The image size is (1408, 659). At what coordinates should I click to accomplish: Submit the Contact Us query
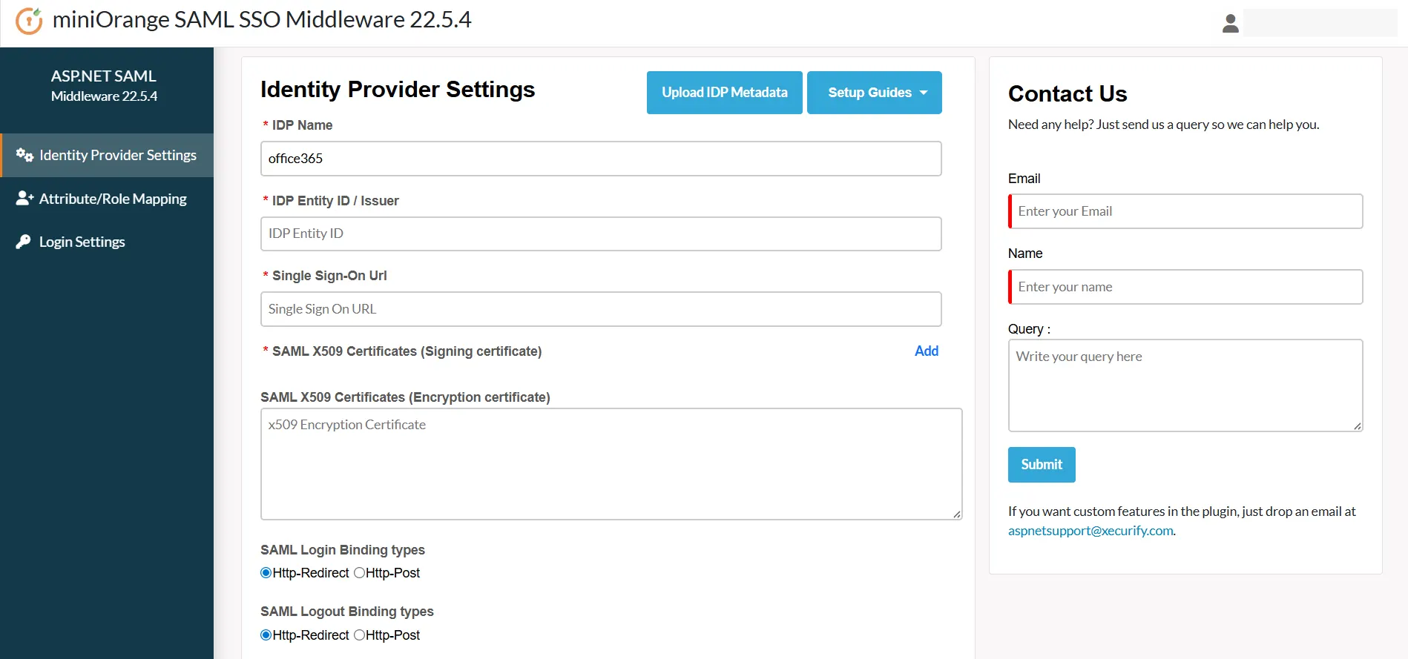[1041, 465]
